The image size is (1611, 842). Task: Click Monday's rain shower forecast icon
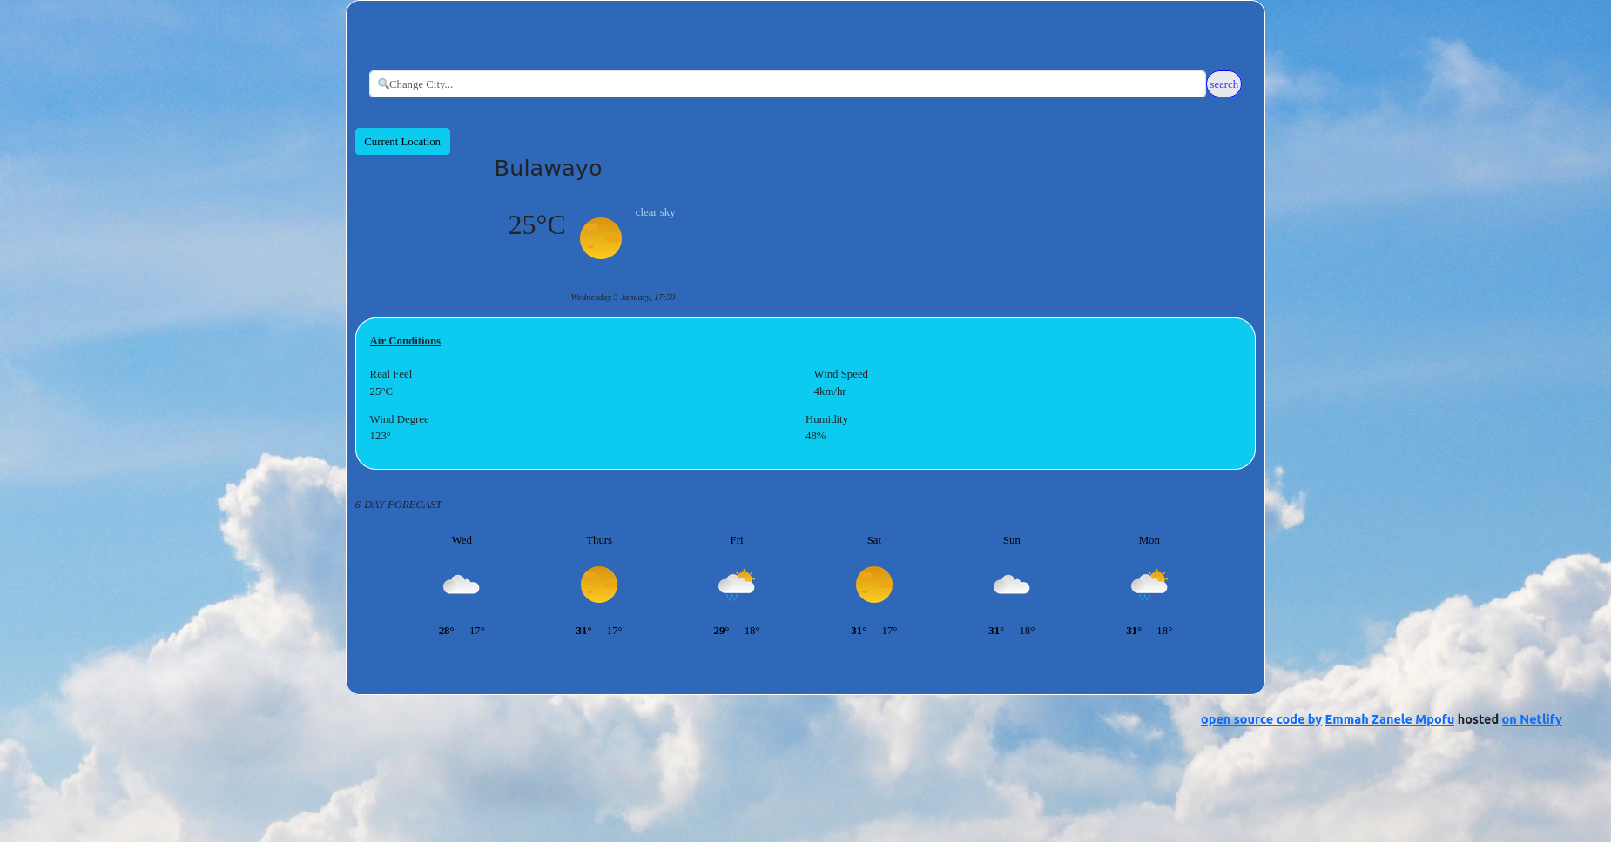click(1149, 585)
